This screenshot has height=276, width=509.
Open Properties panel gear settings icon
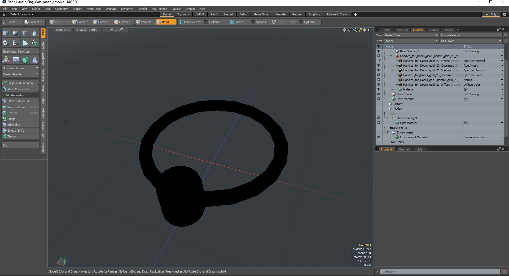(x=503, y=149)
